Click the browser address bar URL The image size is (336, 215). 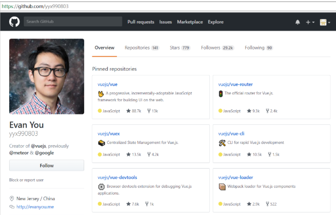(x=35, y=6)
